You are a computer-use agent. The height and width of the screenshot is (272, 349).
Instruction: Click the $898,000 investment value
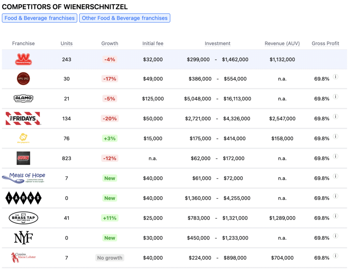(235, 258)
